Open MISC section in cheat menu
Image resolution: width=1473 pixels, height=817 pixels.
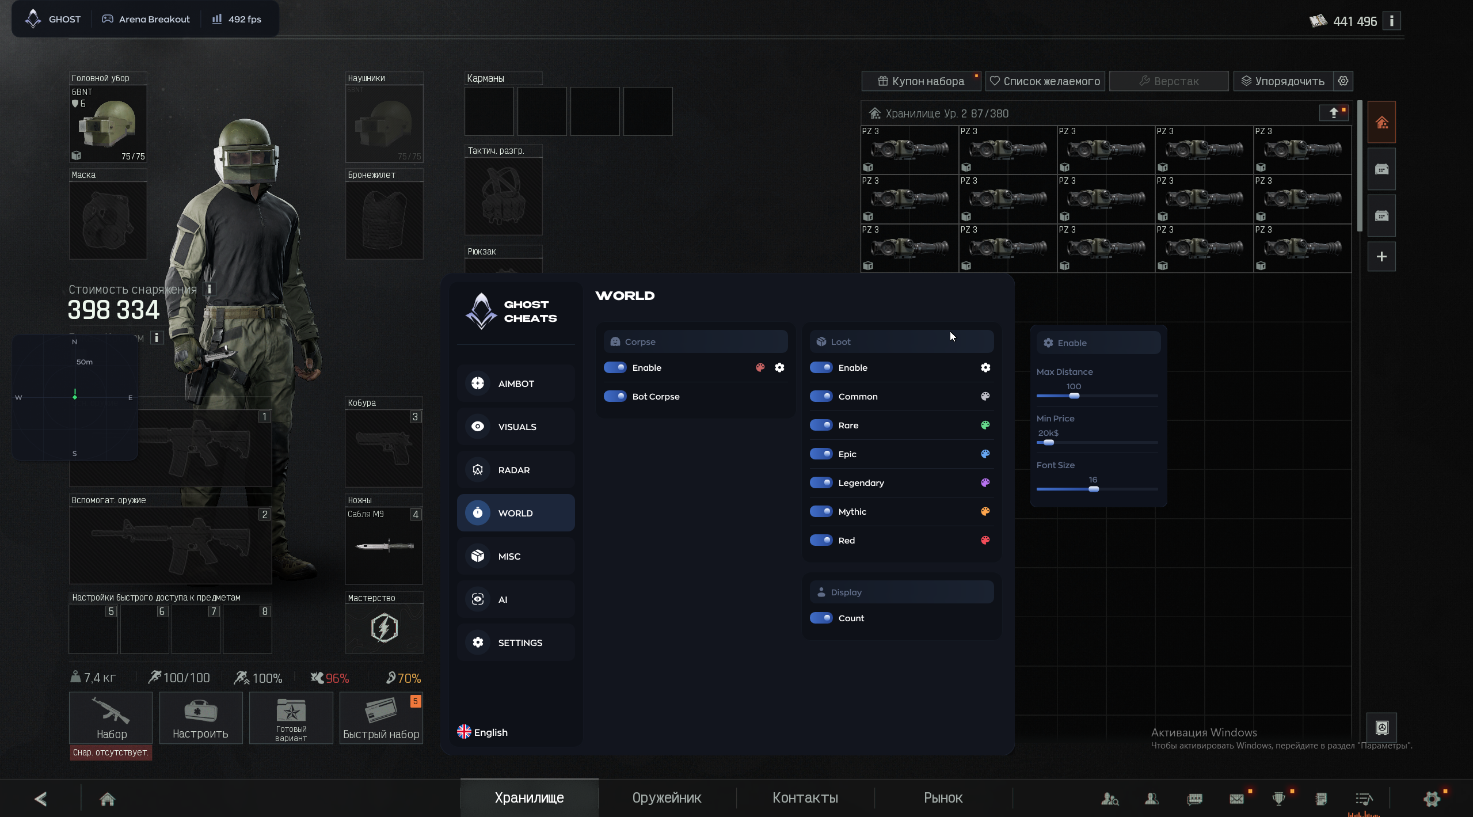click(x=516, y=556)
